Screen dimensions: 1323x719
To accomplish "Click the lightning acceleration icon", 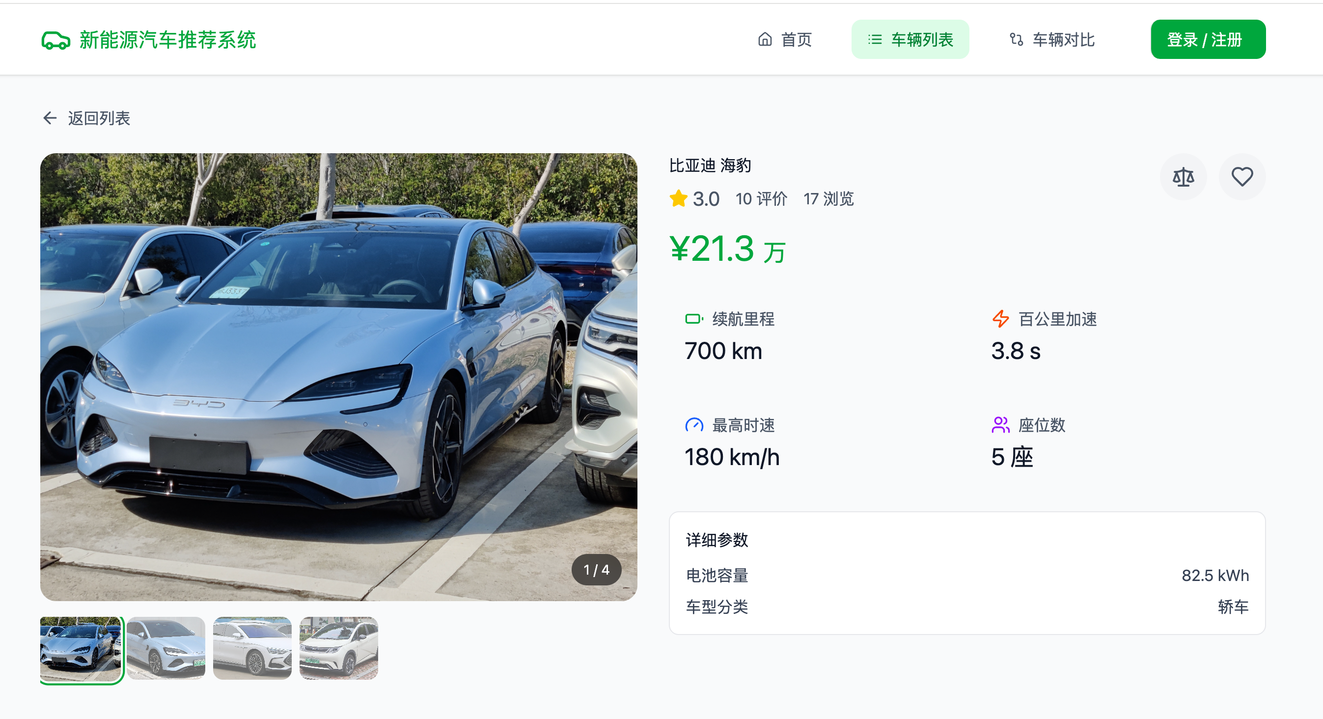I will pos(1000,319).
